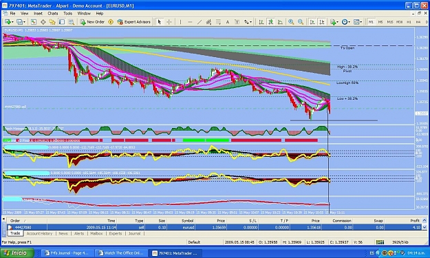This screenshot has height=258, width=430.
Task: Open the Indicators list dropdown
Action: tap(334, 22)
